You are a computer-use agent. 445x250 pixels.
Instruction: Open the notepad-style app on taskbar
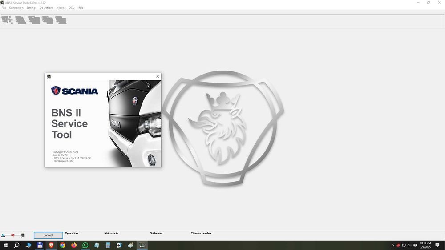point(97,245)
